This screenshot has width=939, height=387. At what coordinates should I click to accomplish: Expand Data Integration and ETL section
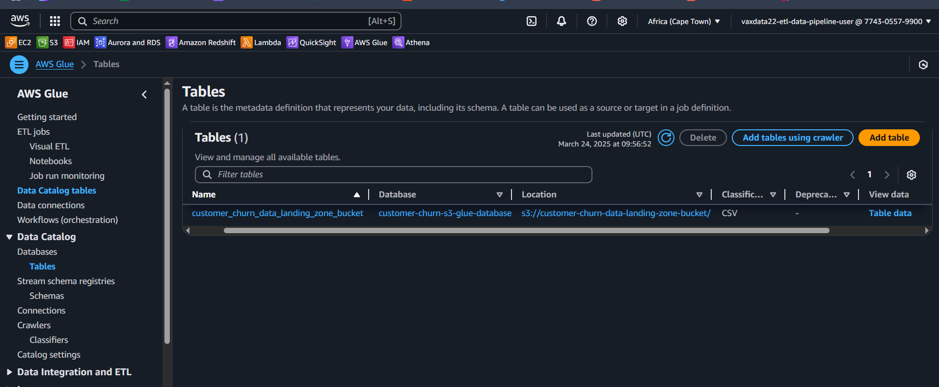click(x=9, y=372)
